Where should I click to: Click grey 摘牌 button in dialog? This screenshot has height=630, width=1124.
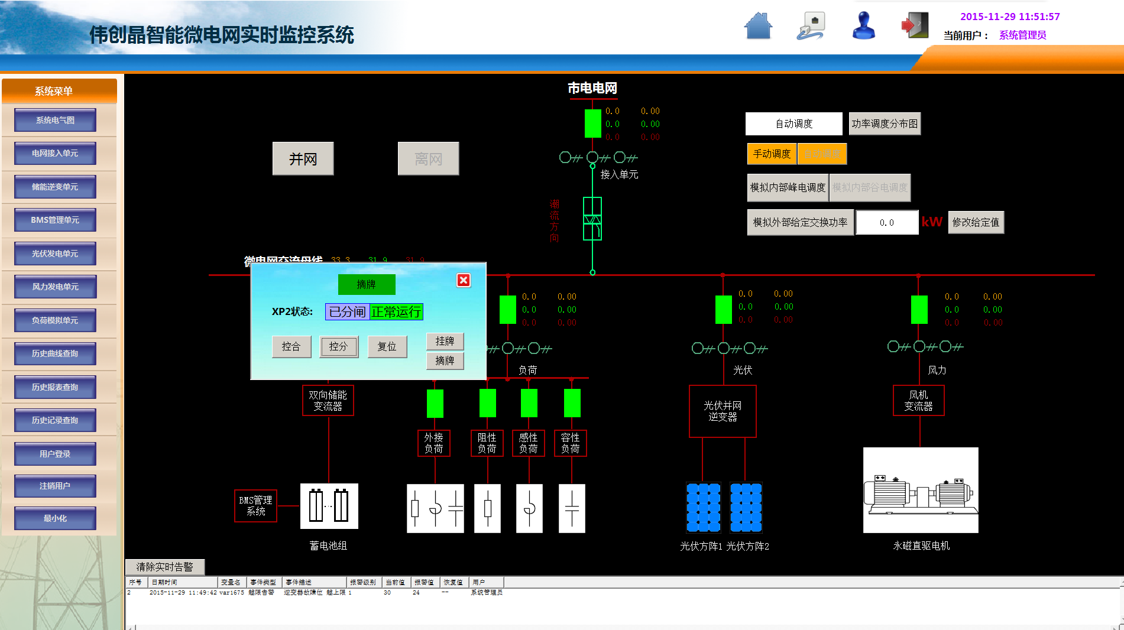(x=445, y=361)
